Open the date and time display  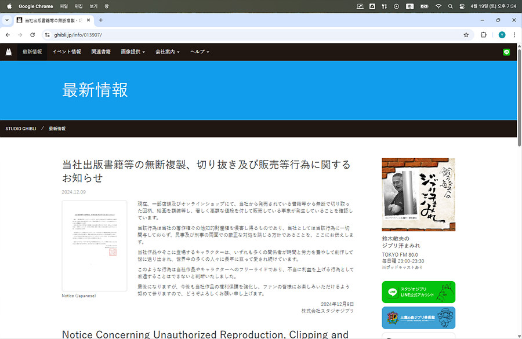point(494,6)
